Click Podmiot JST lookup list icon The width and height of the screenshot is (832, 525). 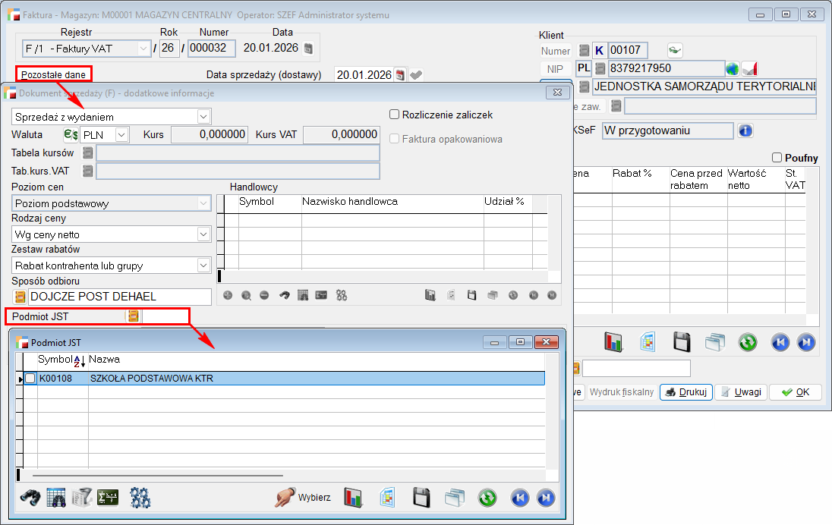coord(133,316)
